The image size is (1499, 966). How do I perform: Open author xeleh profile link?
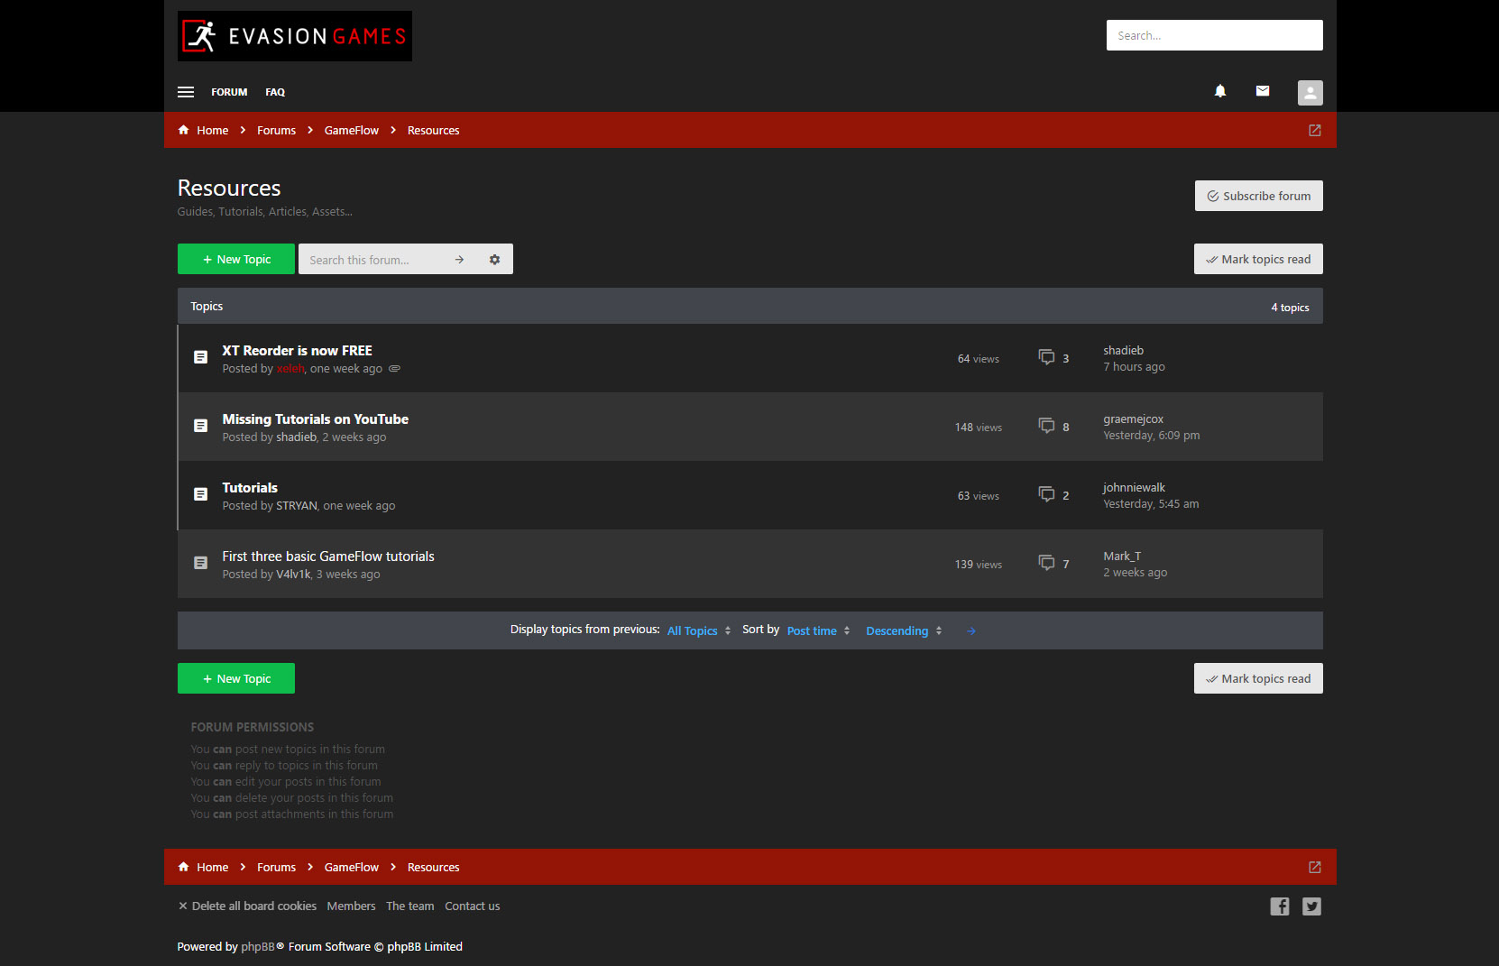[290, 369]
